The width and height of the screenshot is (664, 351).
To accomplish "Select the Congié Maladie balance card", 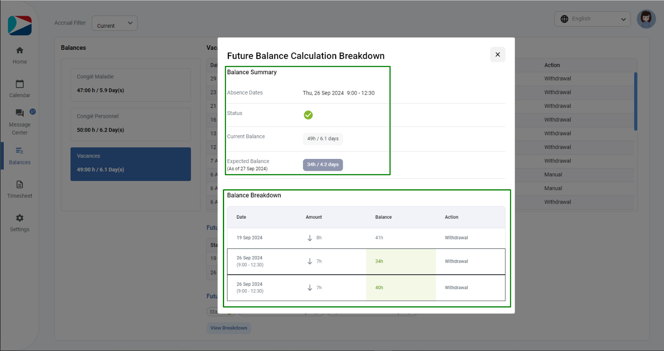I will 131,85.
